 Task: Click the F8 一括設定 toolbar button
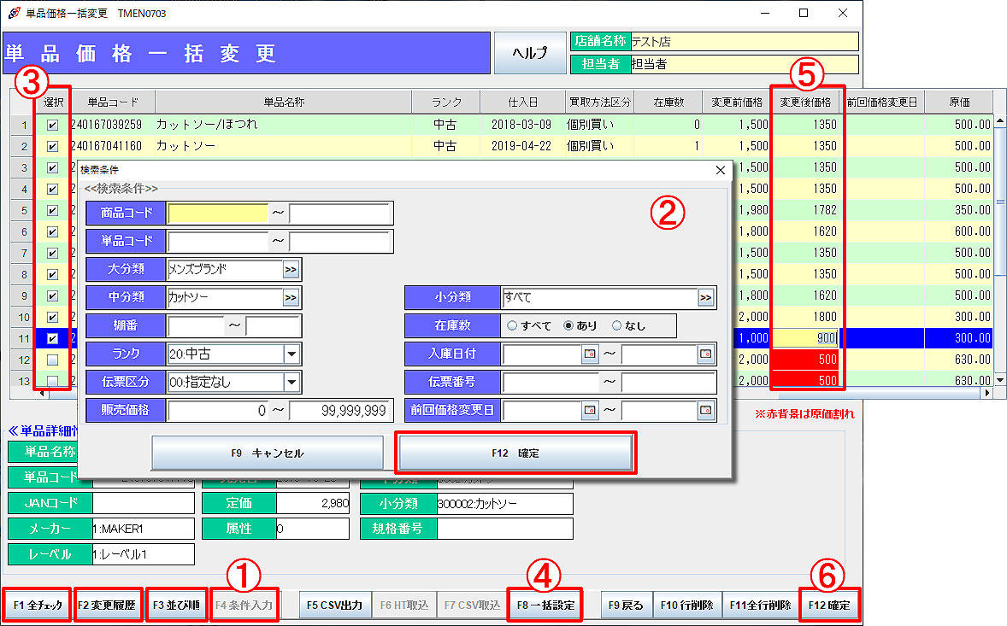(x=545, y=606)
